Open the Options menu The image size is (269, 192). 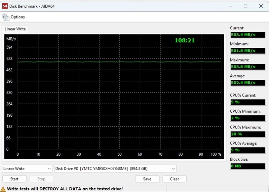coord(17,17)
